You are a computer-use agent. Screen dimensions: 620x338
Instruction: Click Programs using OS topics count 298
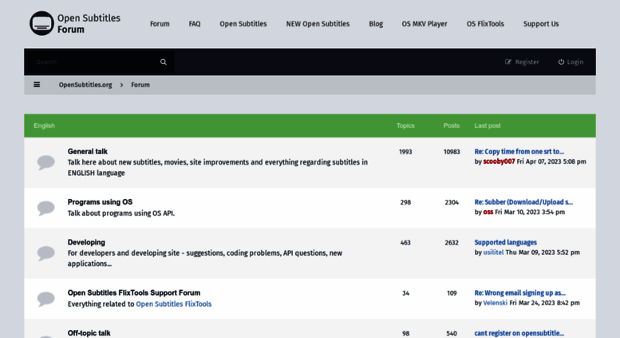405,202
